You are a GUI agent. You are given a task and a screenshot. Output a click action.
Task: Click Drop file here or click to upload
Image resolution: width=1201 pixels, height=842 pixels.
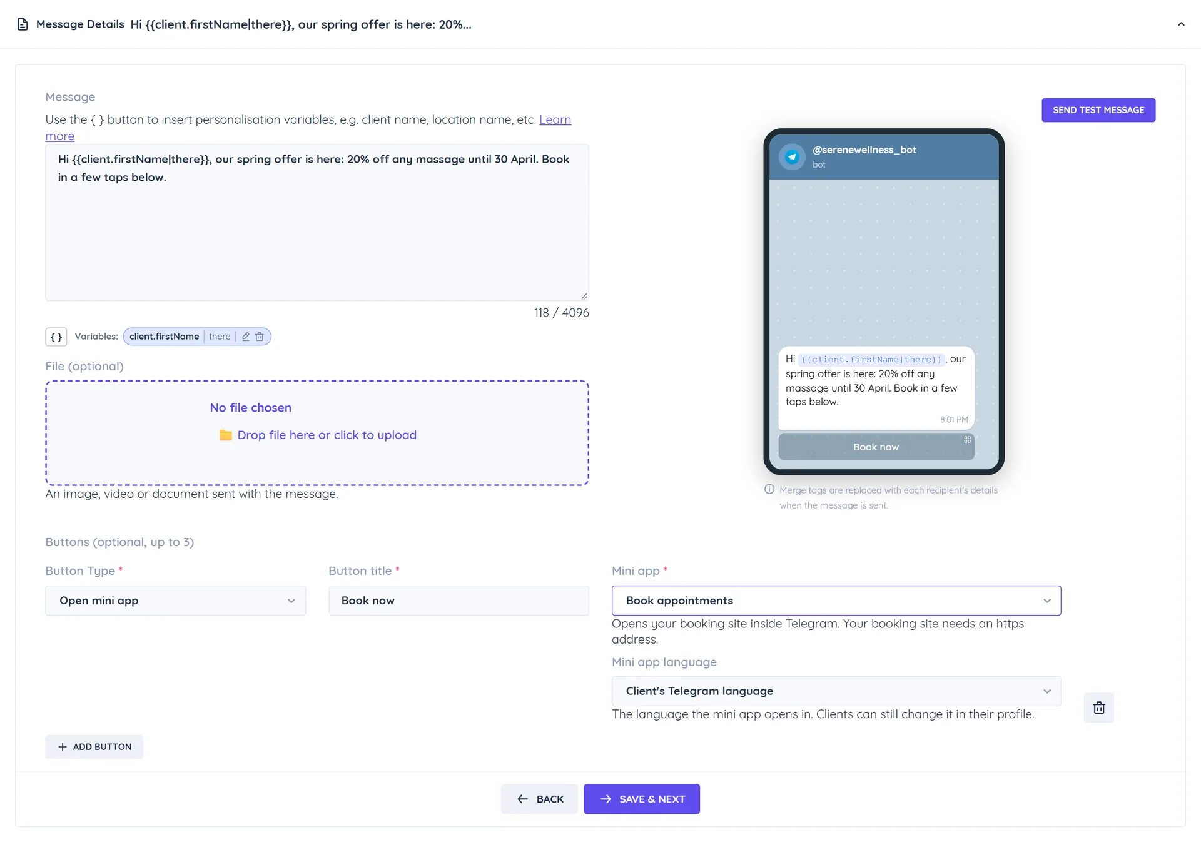327,435
